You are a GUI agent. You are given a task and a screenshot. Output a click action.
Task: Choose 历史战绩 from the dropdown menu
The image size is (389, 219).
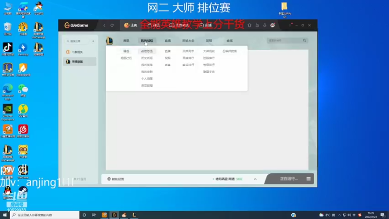click(x=147, y=58)
